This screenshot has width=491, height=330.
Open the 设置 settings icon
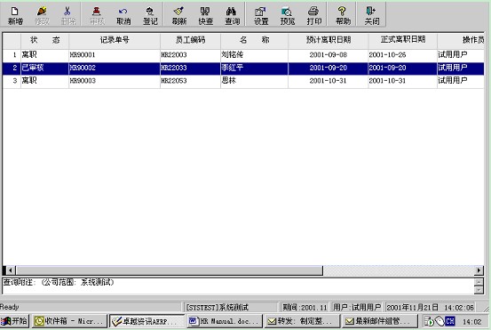(261, 15)
